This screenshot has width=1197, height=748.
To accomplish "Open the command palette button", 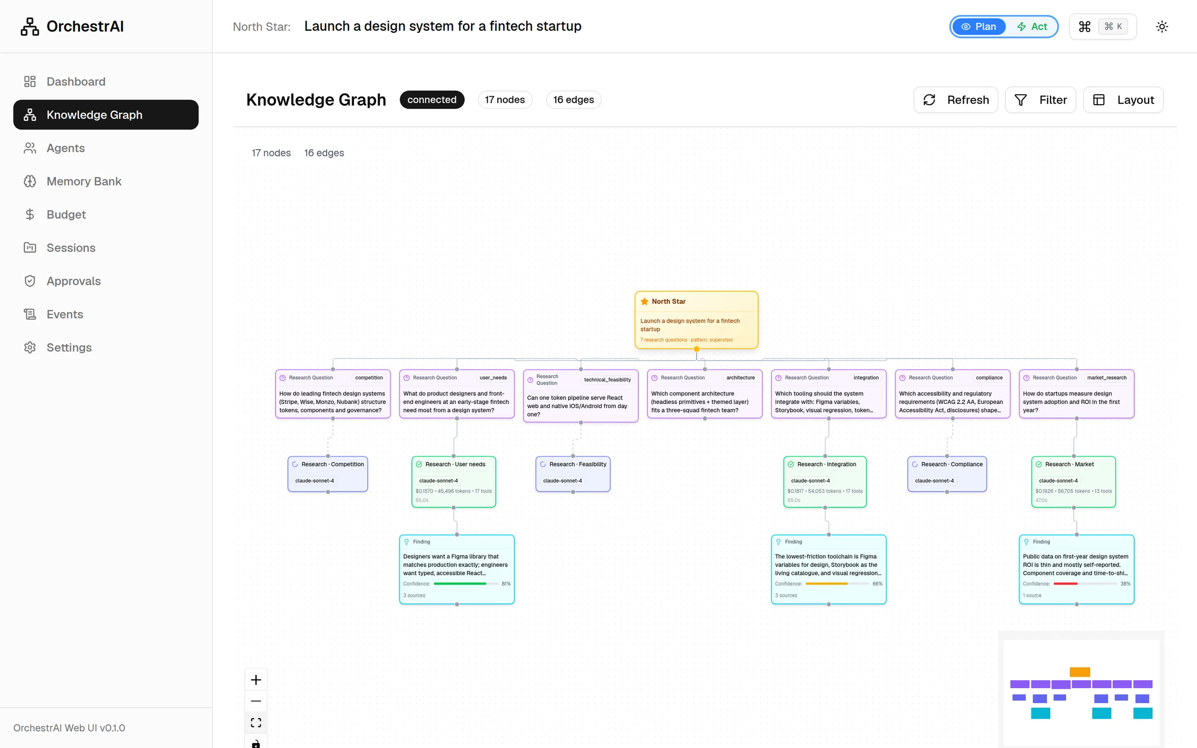I will [x=1103, y=26].
